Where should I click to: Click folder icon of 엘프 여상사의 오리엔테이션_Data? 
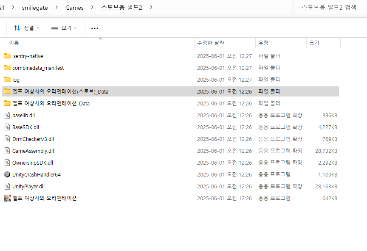click(7, 103)
